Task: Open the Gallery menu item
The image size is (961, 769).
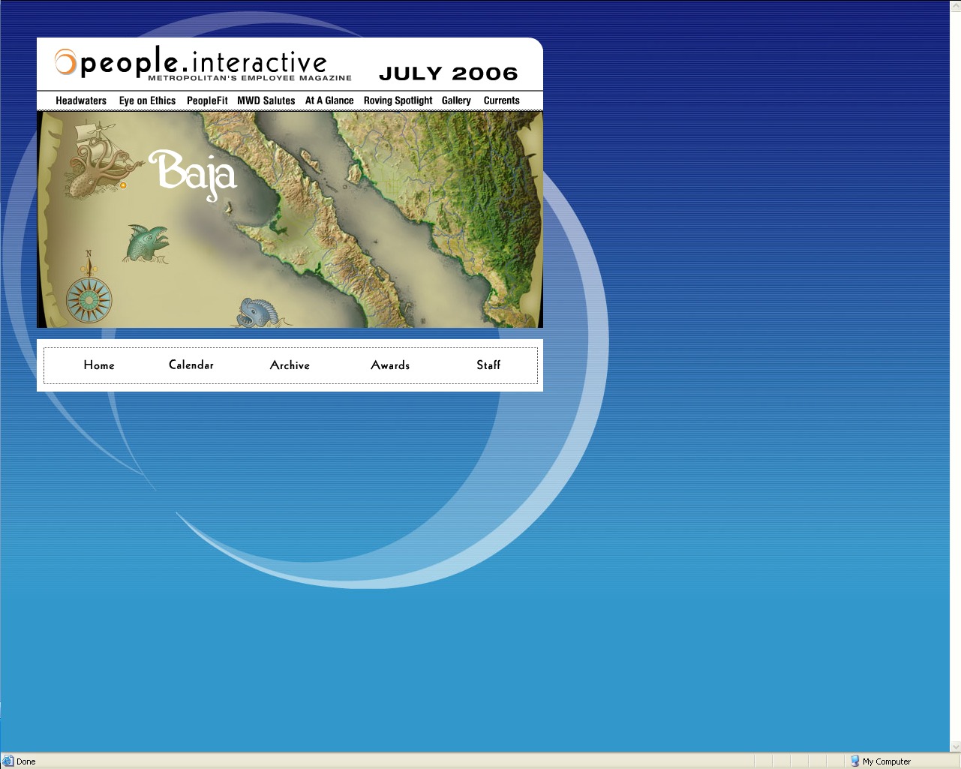Action: pos(456,101)
